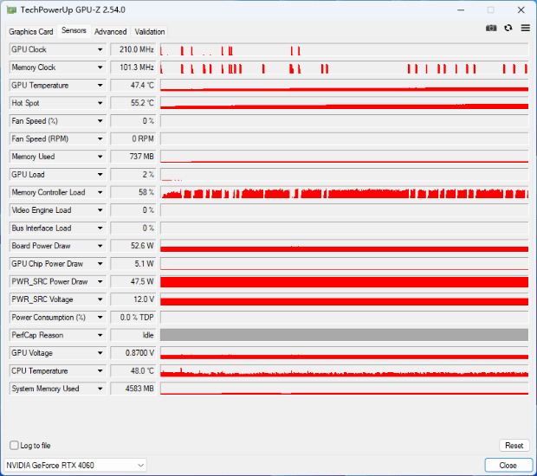The height and width of the screenshot is (476, 537).
Task: Click the 55.2 °C Hot Spot value
Action: click(x=133, y=103)
